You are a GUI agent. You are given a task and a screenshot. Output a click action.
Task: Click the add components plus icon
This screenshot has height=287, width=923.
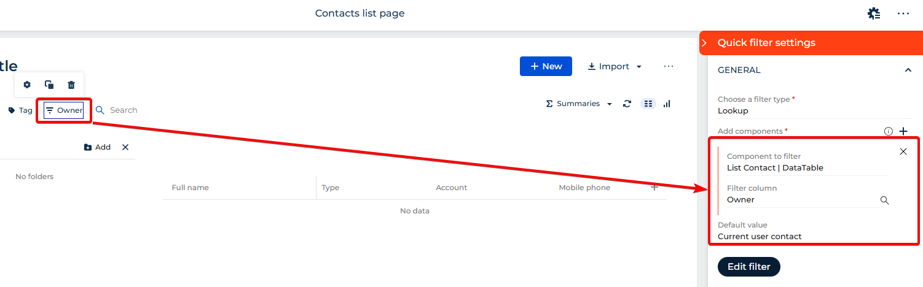[903, 131]
